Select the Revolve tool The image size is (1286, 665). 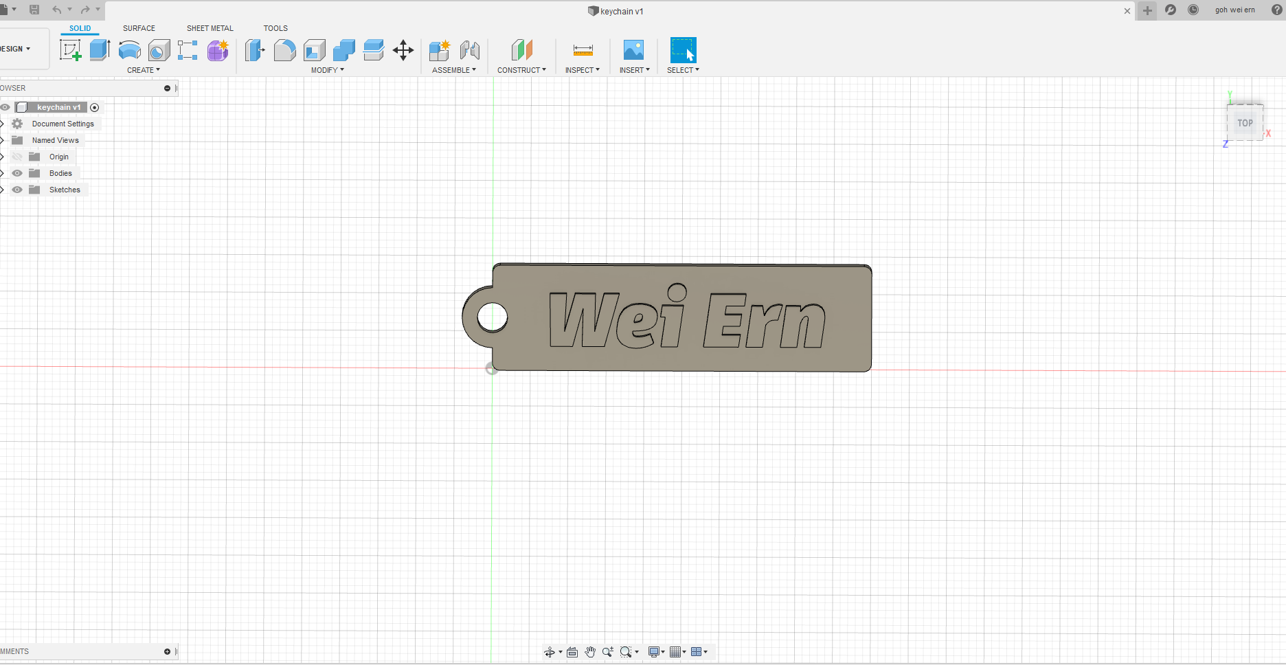click(130, 50)
